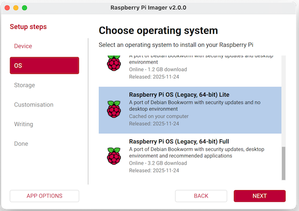
Task: Click OS list vertical scrollbar thumb
Action: [284, 163]
